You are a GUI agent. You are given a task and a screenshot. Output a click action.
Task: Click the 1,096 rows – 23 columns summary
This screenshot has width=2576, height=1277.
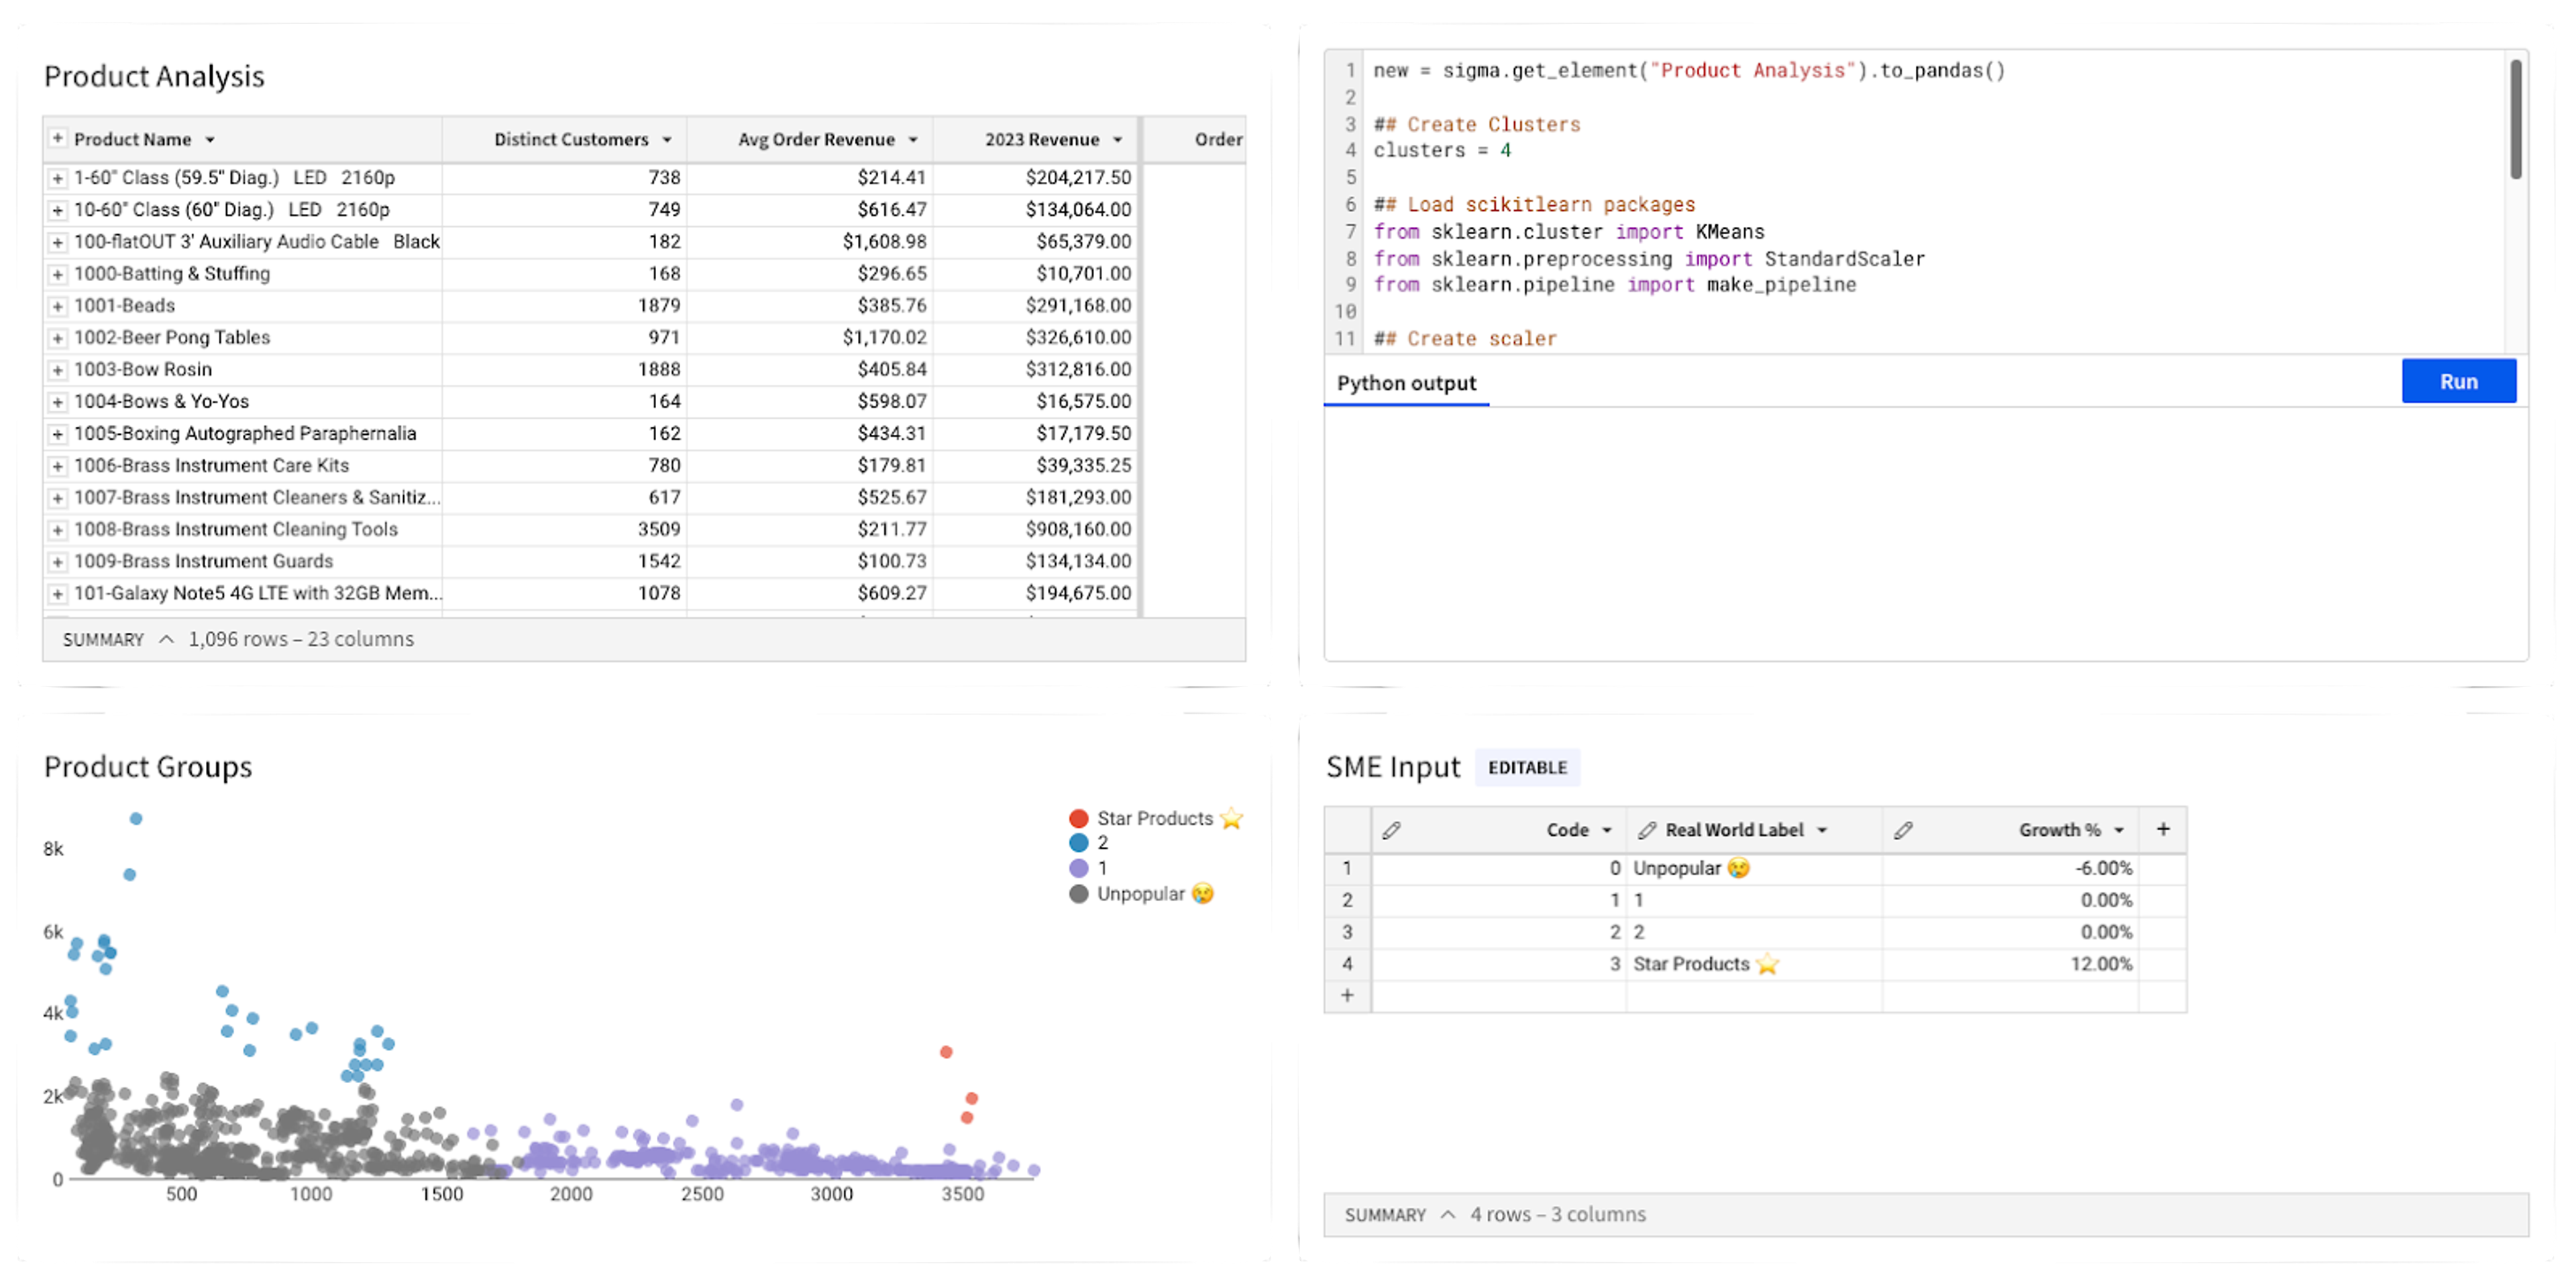click(x=301, y=639)
